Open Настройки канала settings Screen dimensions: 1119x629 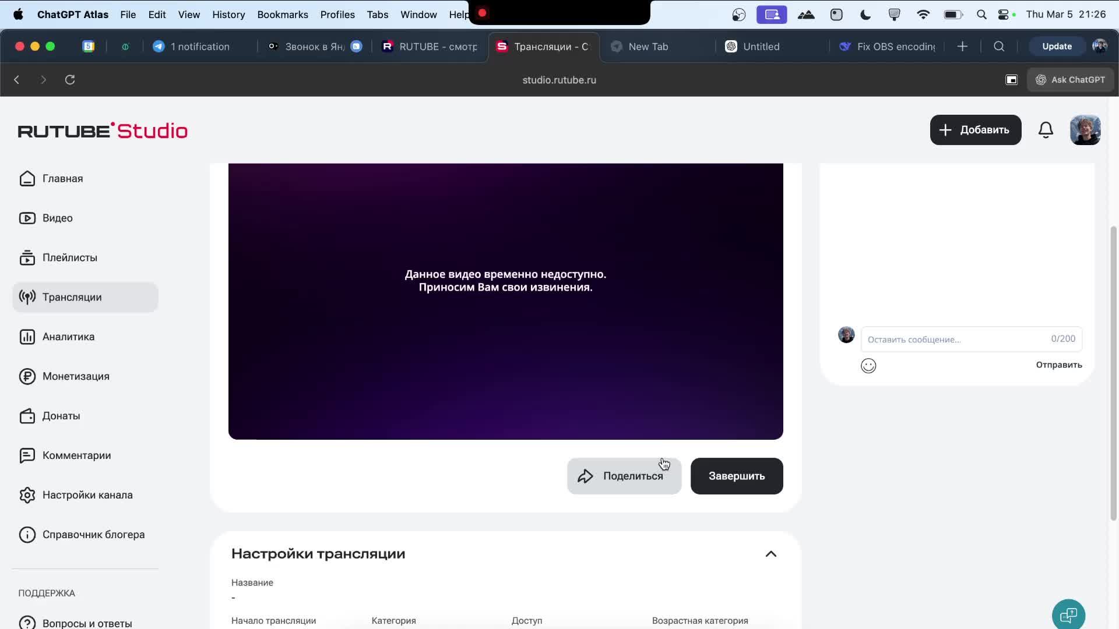tap(87, 495)
